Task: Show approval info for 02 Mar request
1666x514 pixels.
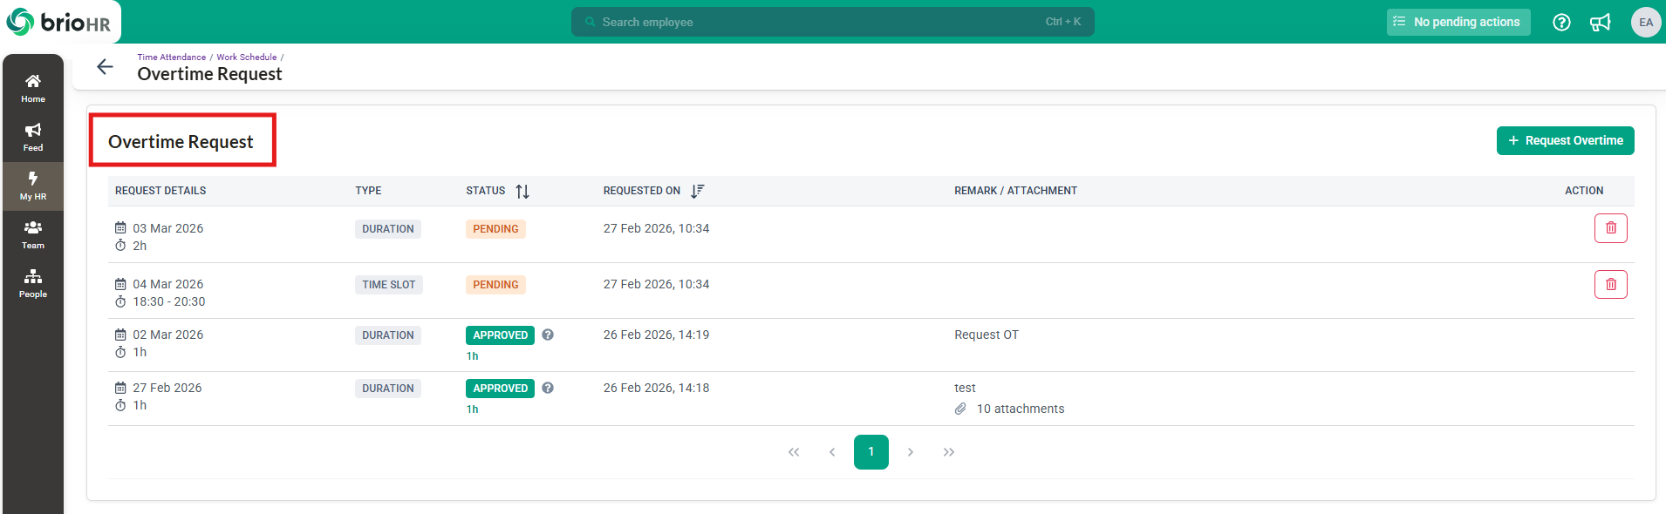Action: [548, 335]
